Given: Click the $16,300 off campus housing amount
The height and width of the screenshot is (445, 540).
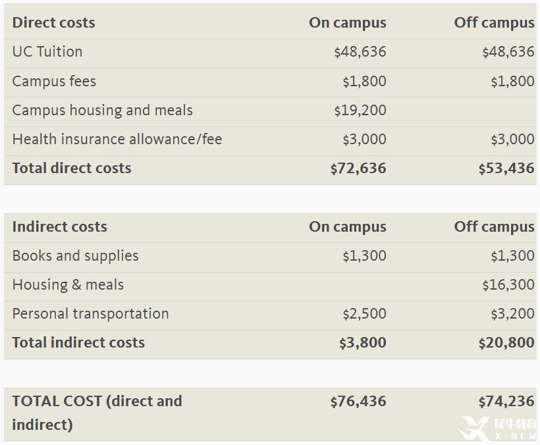Looking at the screenshot, I should [508, 284].
